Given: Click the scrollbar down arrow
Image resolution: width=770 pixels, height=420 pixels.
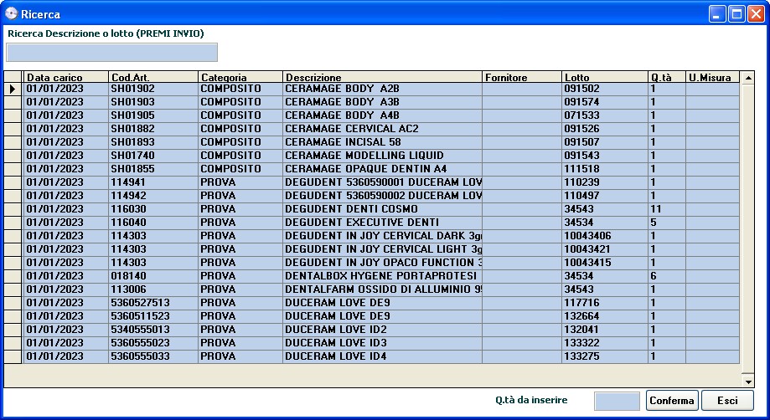Looking at the screenshot, I should point(748,382).
